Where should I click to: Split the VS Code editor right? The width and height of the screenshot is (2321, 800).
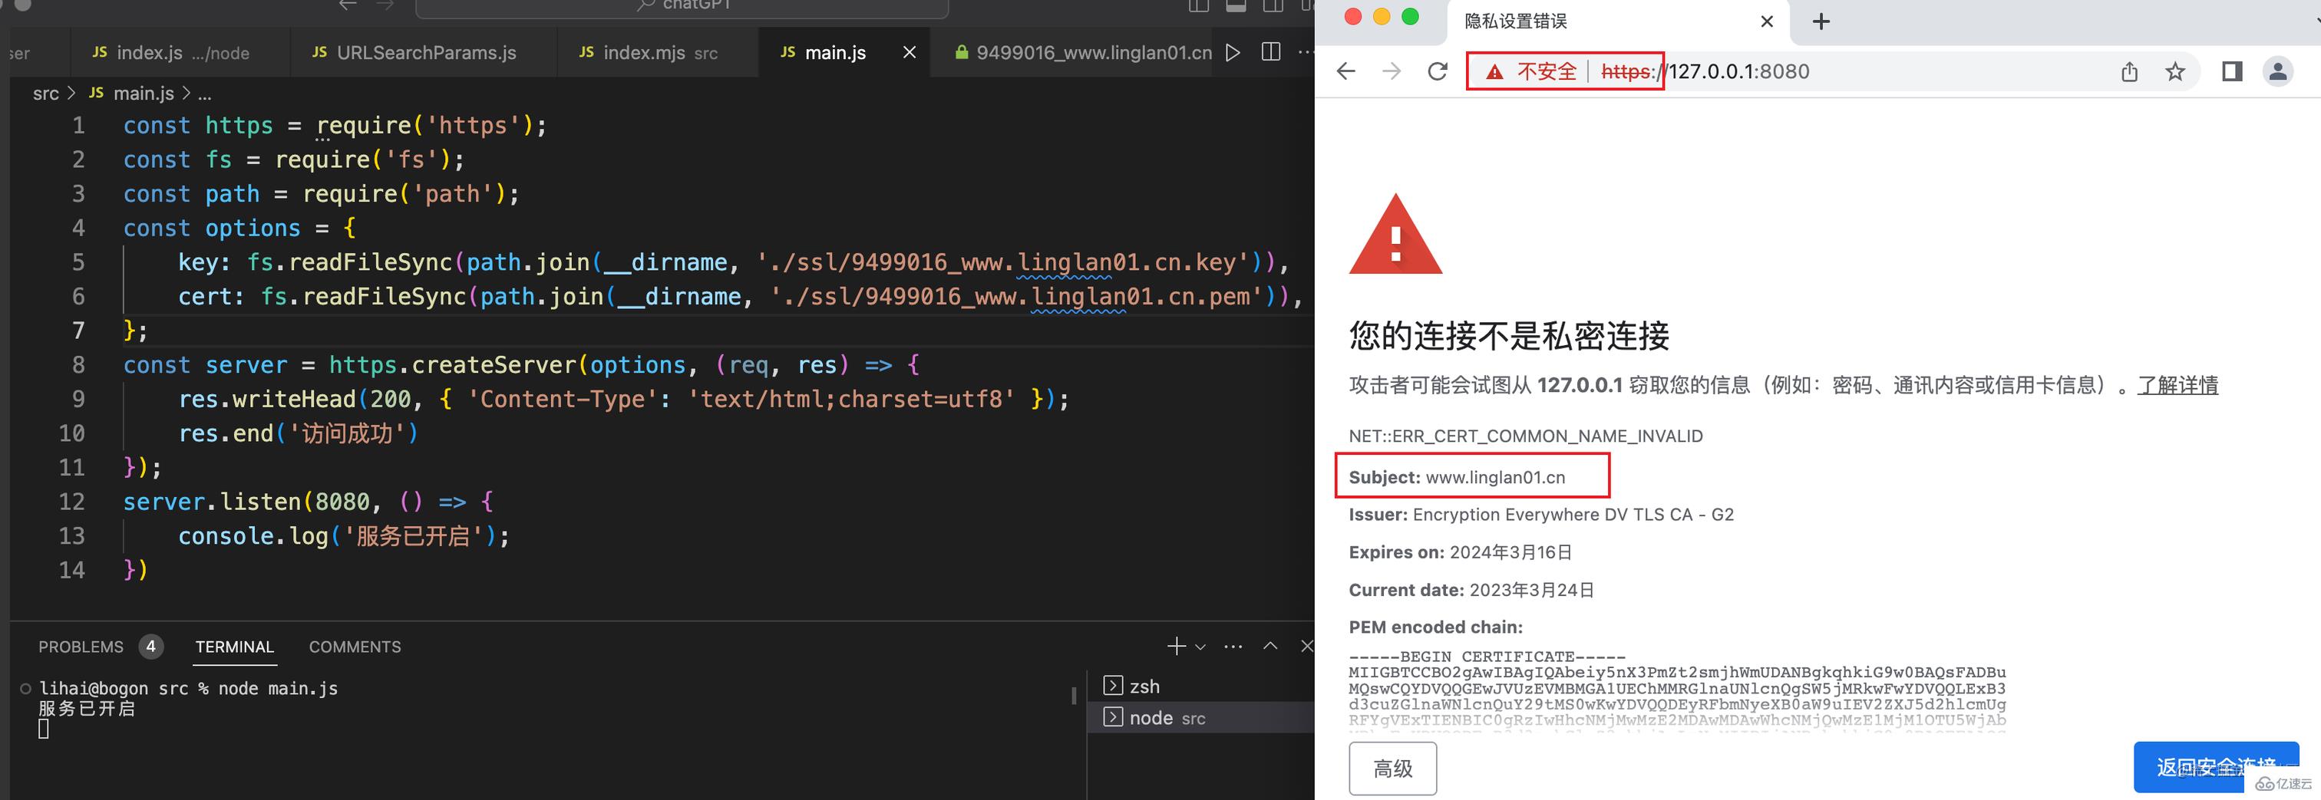1271,52
